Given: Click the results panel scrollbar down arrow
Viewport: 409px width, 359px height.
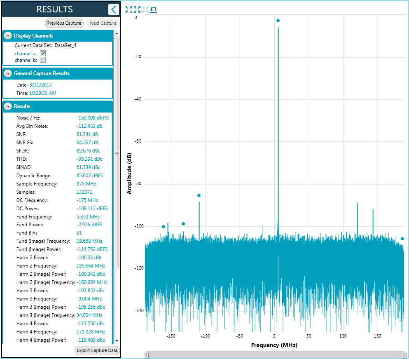Looking at the screenshot, I should coord(117,341).
